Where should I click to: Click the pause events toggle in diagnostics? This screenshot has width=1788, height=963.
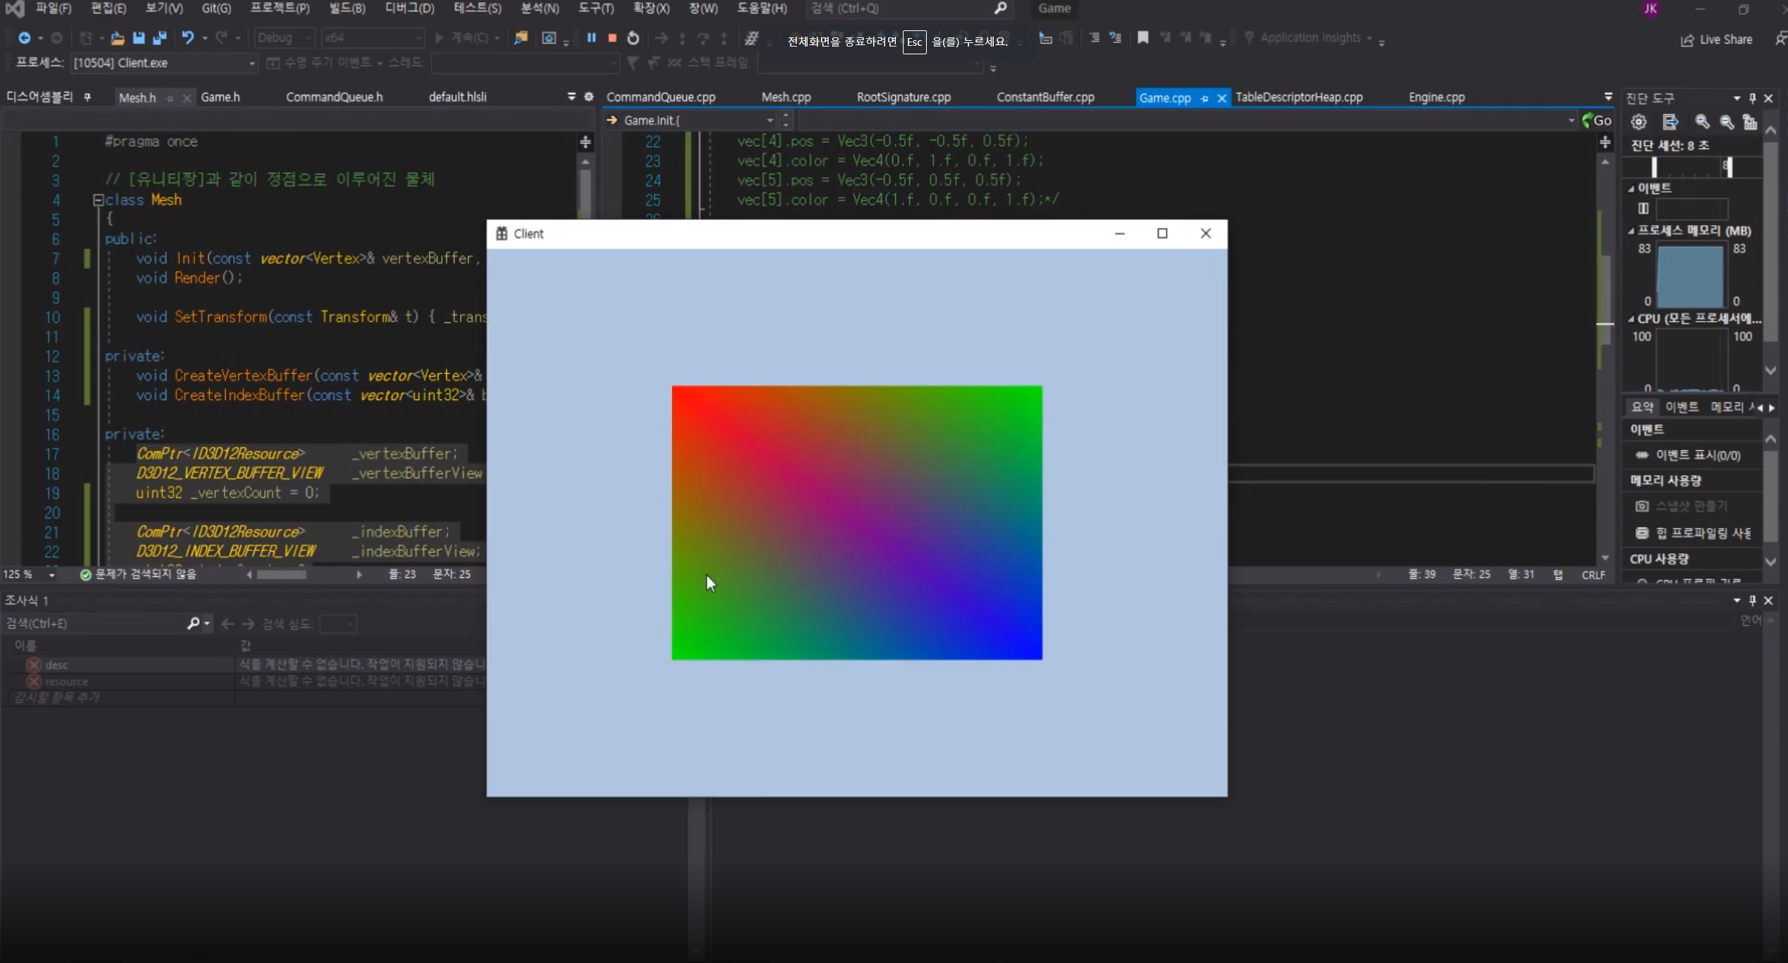pyautogui.click(x=1643, y=209)
